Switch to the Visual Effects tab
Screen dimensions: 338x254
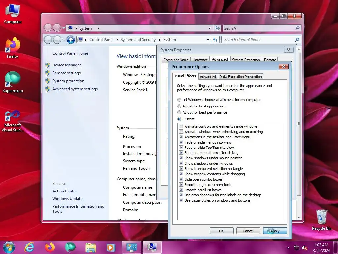pos(185,76)
